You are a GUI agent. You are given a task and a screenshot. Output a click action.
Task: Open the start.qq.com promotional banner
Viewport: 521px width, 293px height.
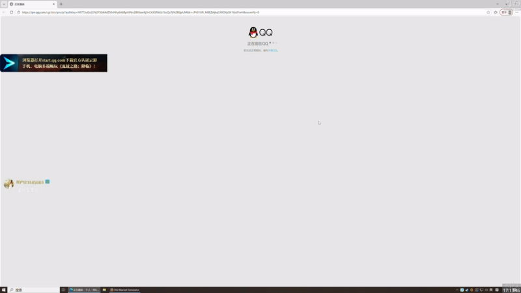54,63
